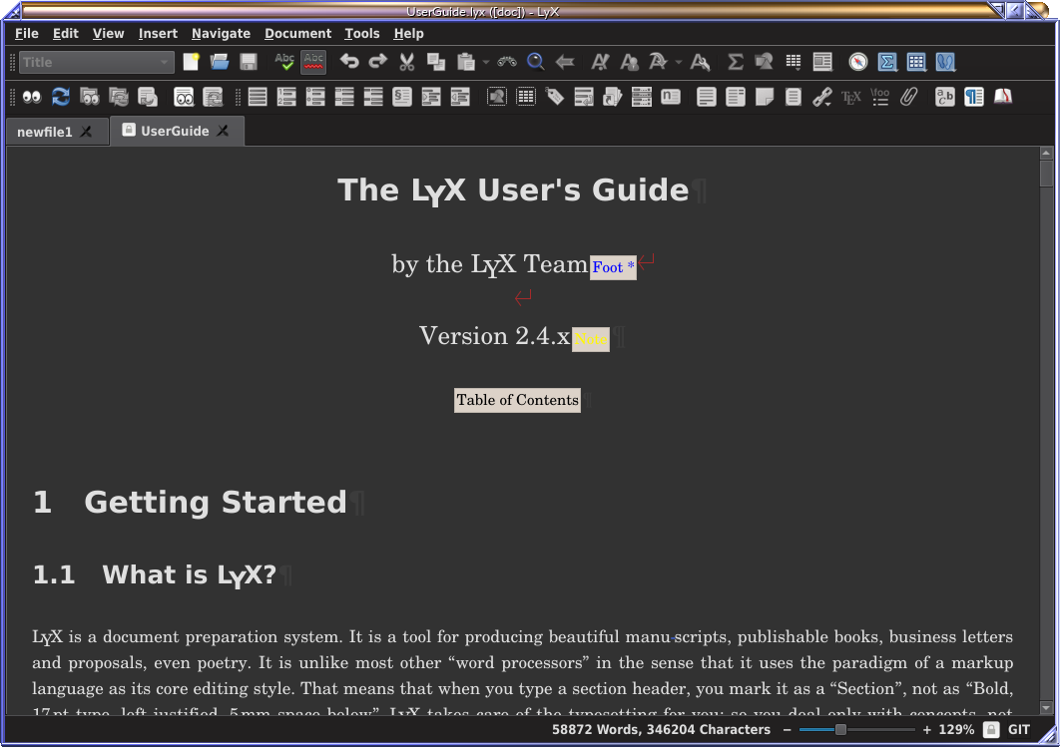Open the paste options dropdown arrow
Image resolution: width=1060 pixels, height=747 pixels.
pos(486,62)
